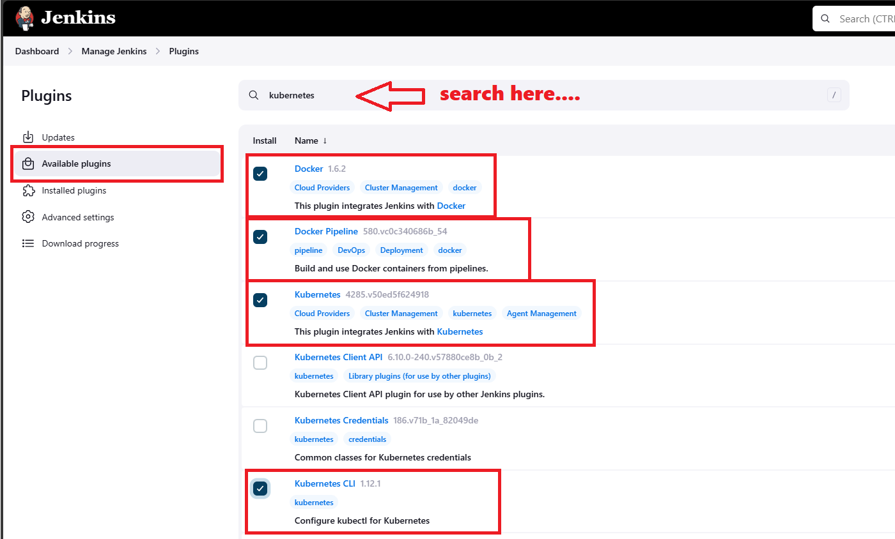Click Docker link in Docker plugin description
The image size is (895, 539).
coord(451,206)
